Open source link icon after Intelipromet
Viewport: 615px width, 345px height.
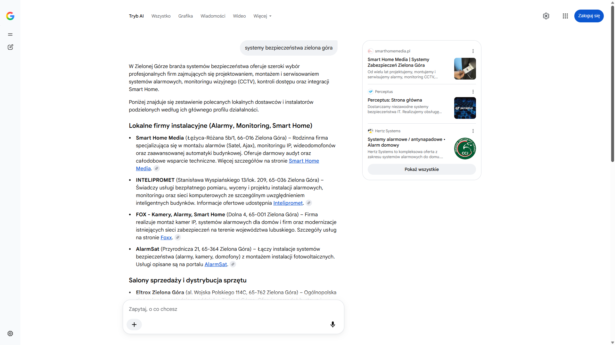click(309, 203)
